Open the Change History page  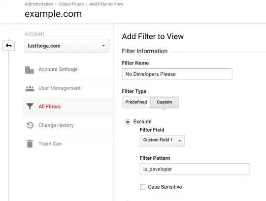coord(56,125)
